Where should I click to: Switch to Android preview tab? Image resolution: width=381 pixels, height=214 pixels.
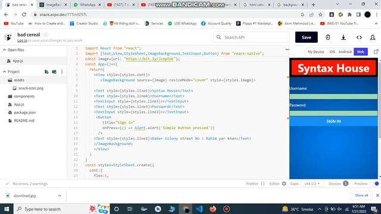coord(345,52)
